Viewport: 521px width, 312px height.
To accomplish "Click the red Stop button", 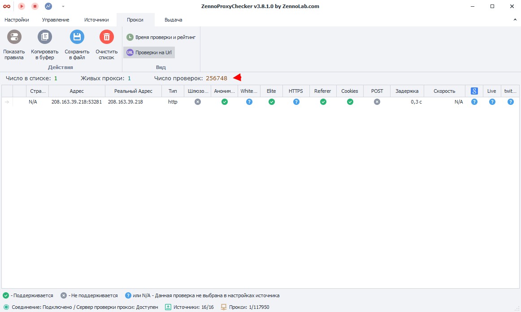I will click(x=35, y=6).
